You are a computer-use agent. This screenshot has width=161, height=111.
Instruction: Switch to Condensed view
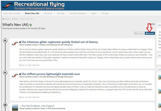(140, 33)
